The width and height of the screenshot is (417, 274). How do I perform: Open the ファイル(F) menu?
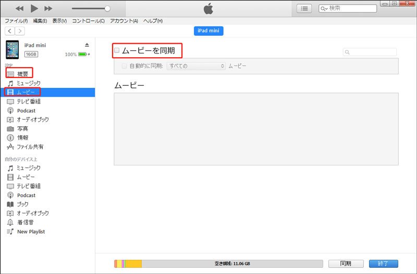tap(16, 21)
